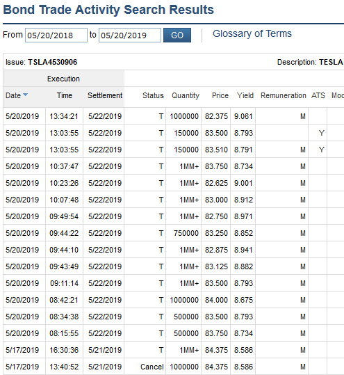
Task: Sort by the Time column header
Action: (64, 95)
